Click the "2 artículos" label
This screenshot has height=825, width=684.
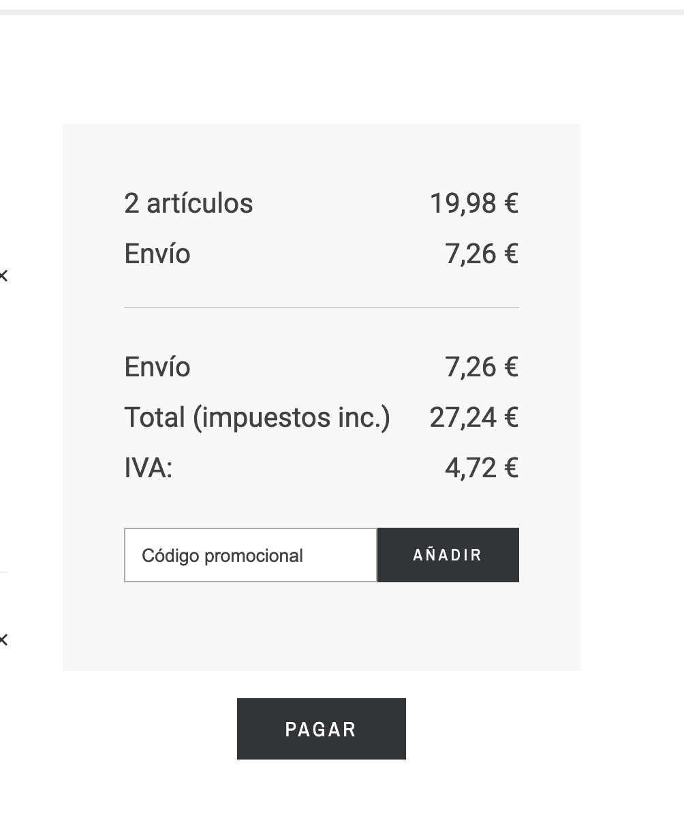[188, 203]
